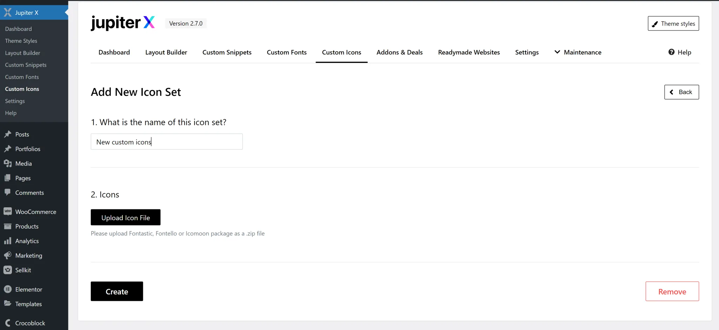
Task: Go to the Custom Fonts tab
Action: point(286,52)
